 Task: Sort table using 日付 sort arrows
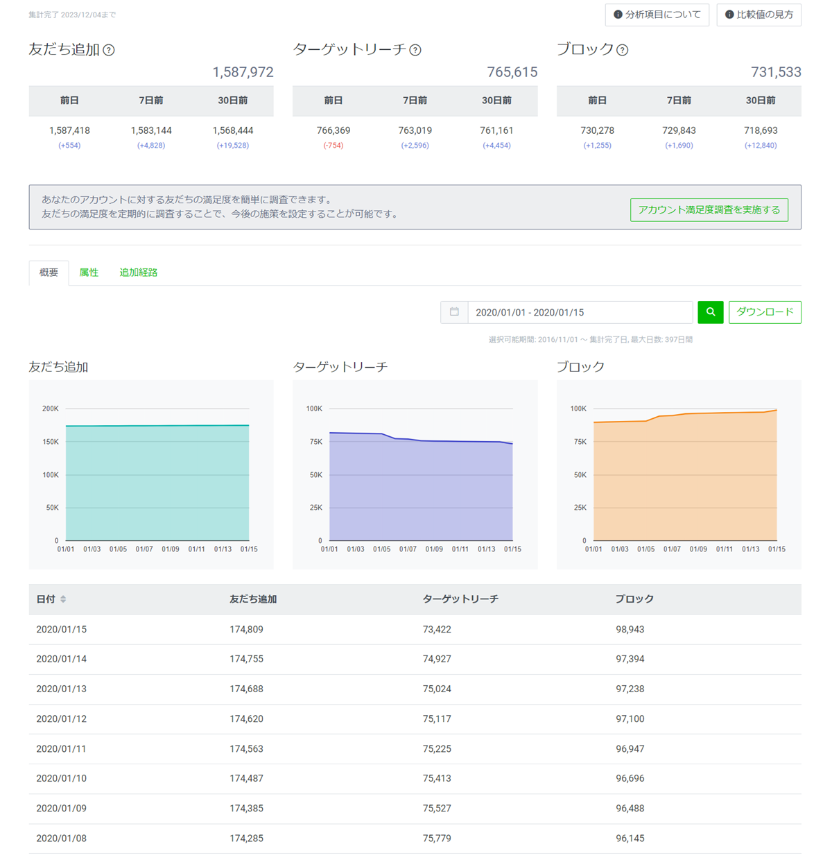[x=63, y=599]
